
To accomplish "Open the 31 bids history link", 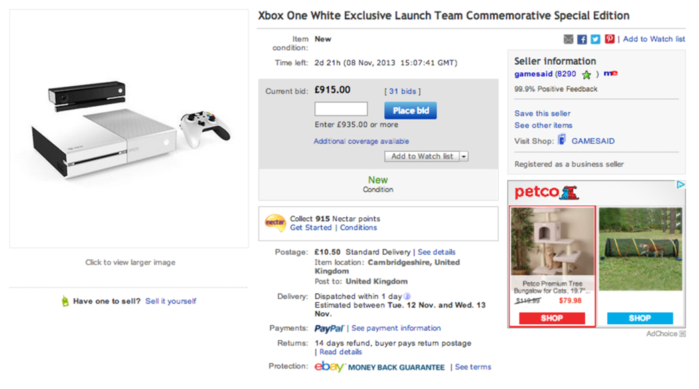I will point(402,91).
